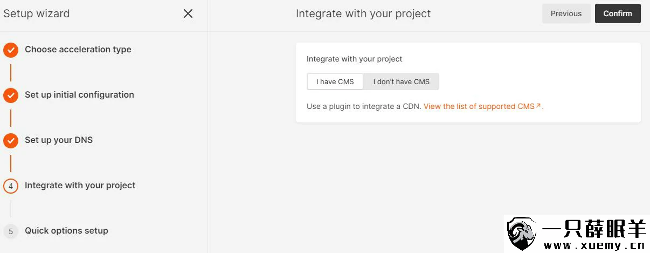Viewport: 650px width, 253px height.
Task: Open the list of supported CMS link
Action: [479, 106]
